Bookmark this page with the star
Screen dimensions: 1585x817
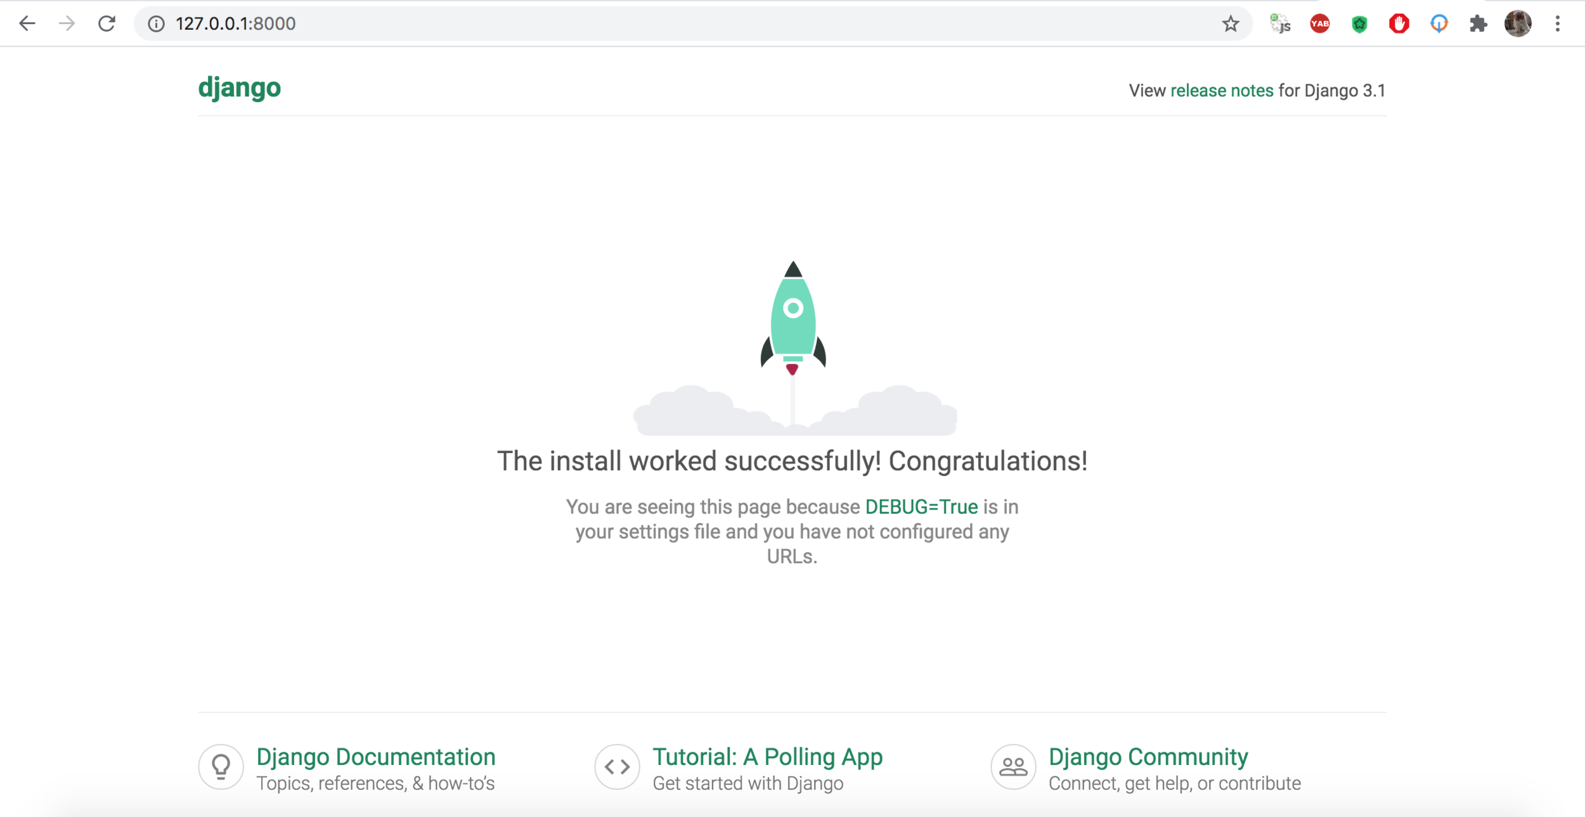[1230, 24]
